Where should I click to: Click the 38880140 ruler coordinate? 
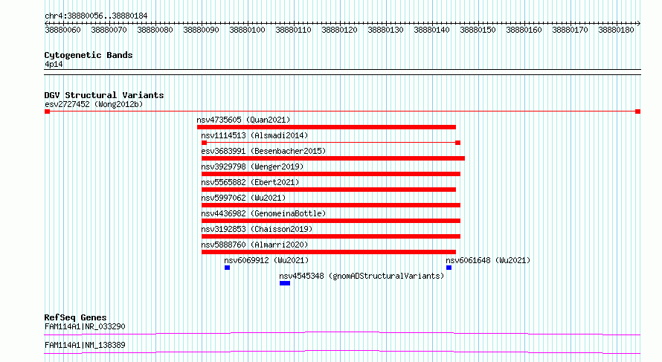click(x=431, y=30)
